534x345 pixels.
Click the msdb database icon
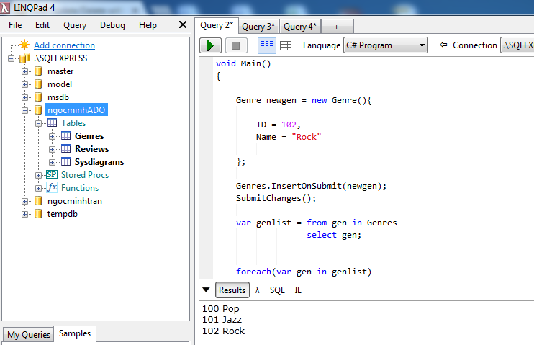tap(38, 97)
